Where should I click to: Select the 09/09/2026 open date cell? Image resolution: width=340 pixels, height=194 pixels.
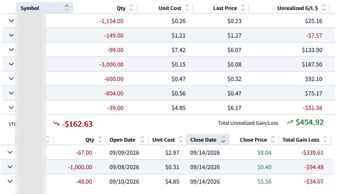(124, 153)
